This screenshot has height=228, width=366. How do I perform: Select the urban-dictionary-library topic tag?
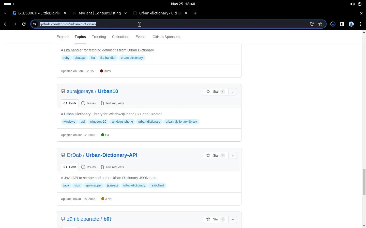[x=181, y=122]
